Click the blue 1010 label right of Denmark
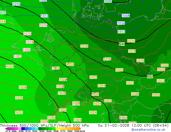The height and width of the screenshot is (132, 171). point(121,23)
